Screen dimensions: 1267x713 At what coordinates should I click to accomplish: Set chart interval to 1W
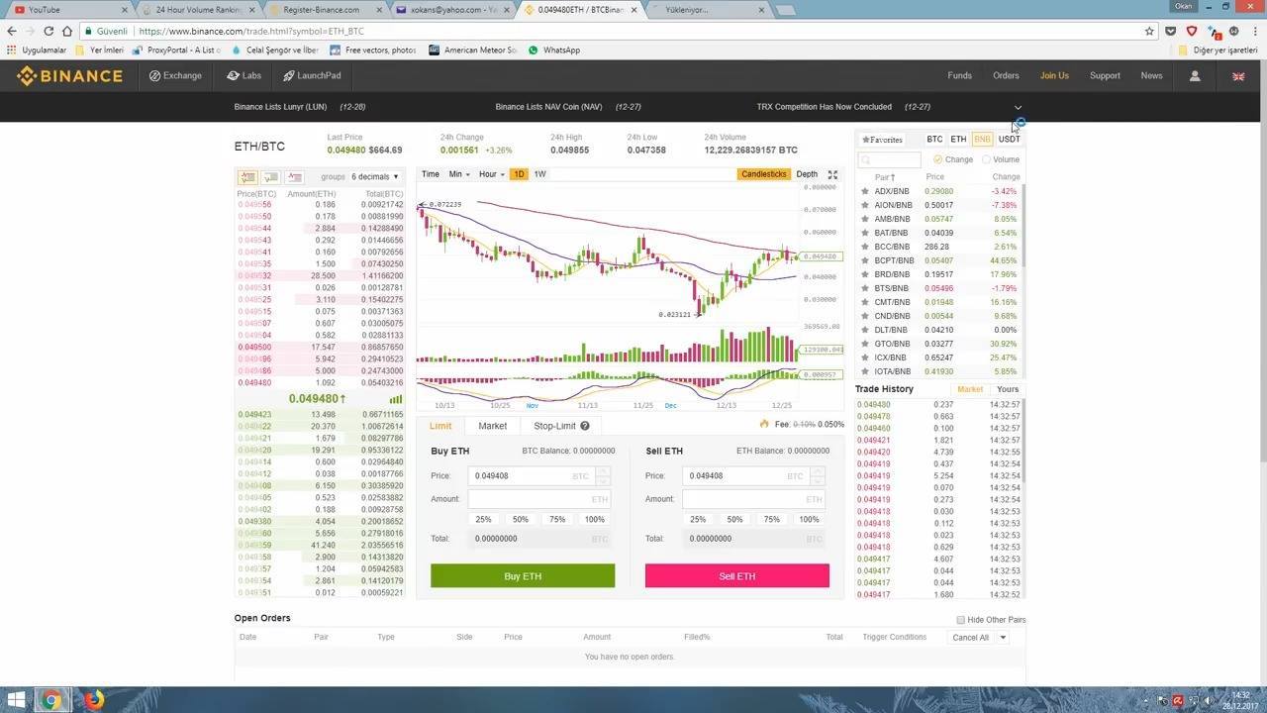click(539, 174)
